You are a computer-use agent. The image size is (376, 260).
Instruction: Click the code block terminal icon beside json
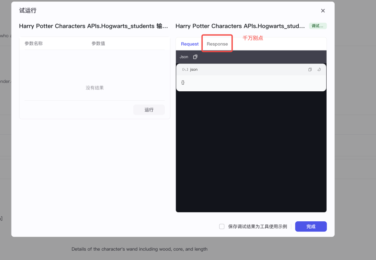185,70
